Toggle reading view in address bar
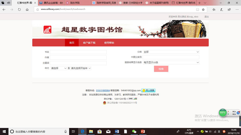 [x=198, y=10]
